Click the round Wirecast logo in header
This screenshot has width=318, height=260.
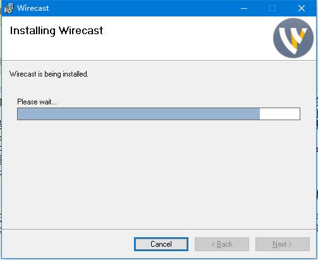pyautogui.click(x=293, y=38)
